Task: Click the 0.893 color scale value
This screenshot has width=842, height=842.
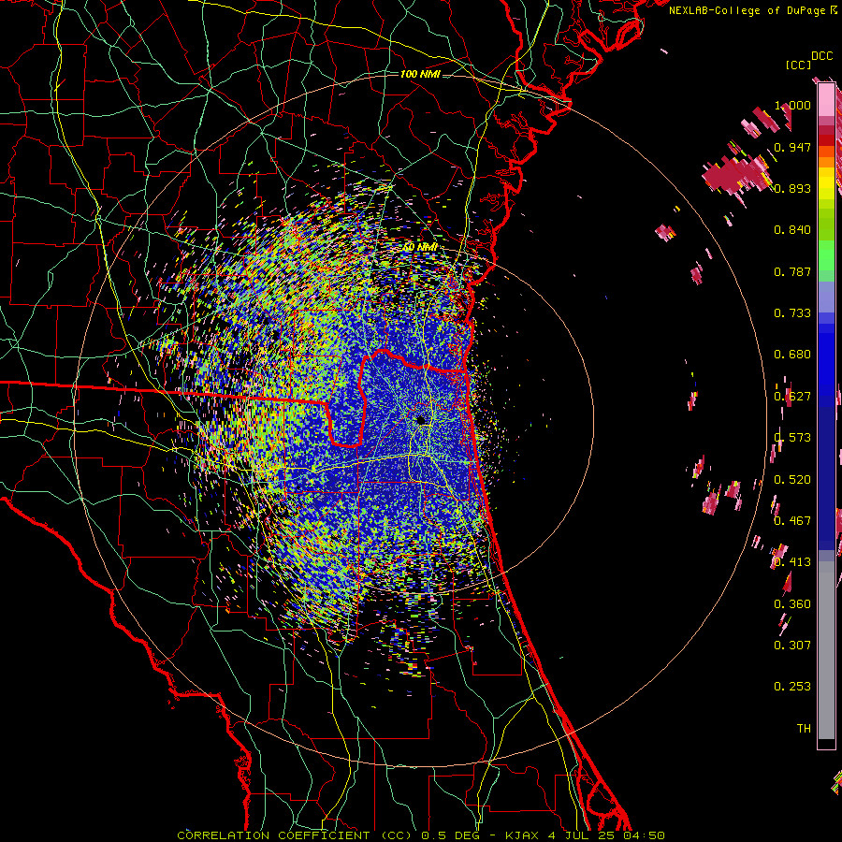Action: (792, 188)
